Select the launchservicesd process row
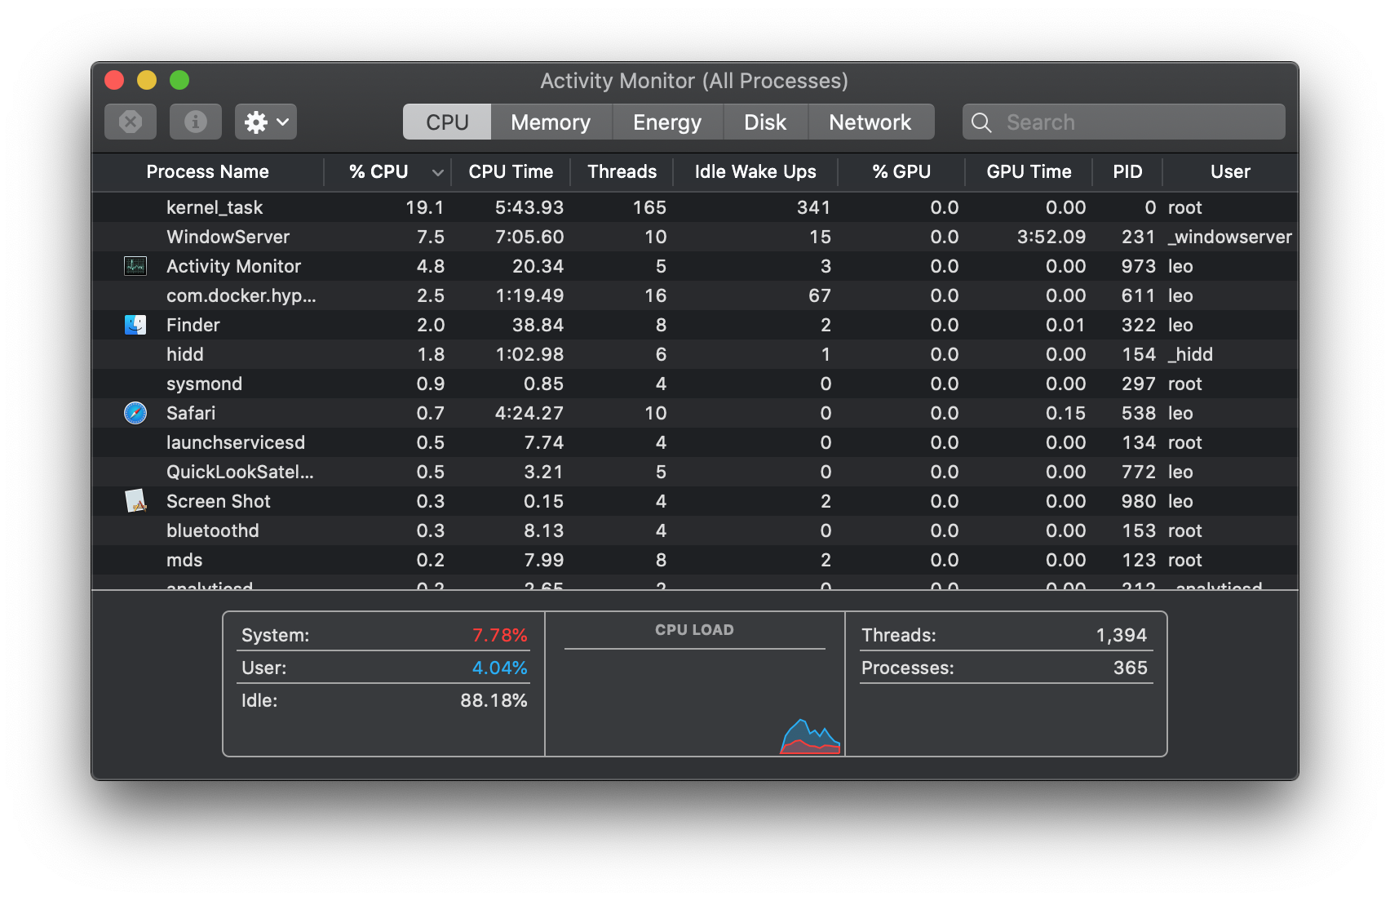This screenshot has height=901, width=1390. pos(695,442)
